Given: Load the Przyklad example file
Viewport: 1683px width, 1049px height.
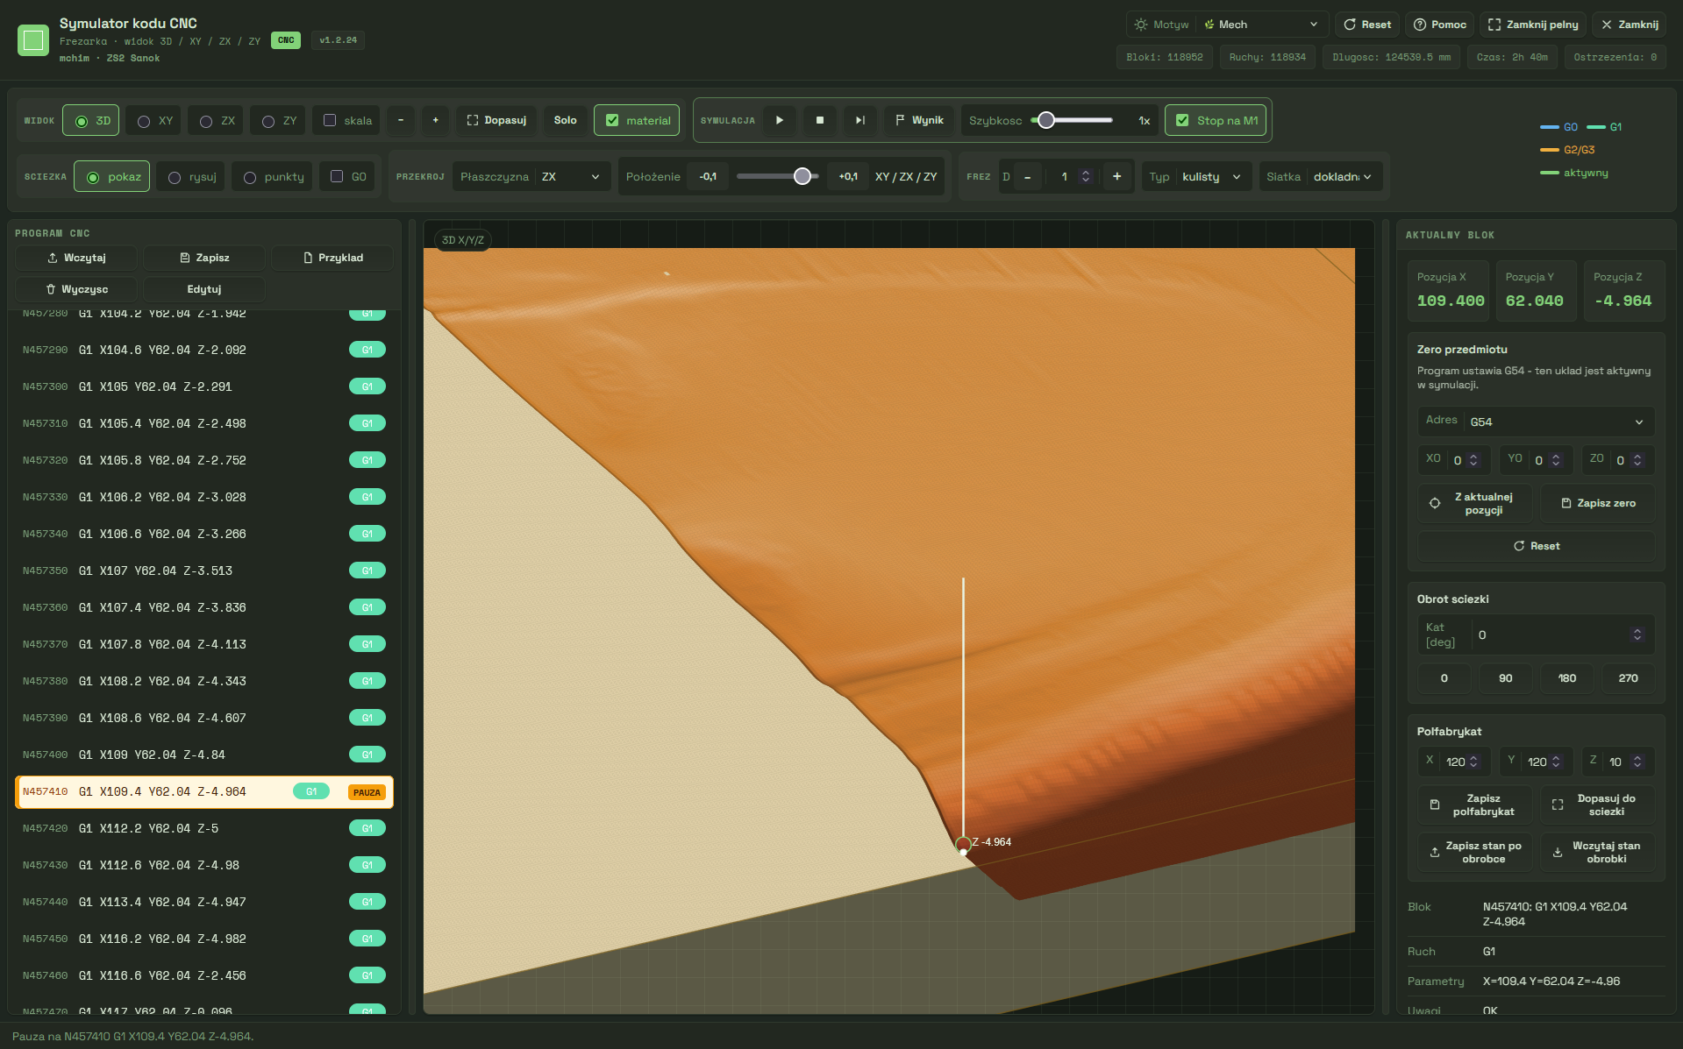Looking at the screenshot, I should click(x=332, y=258).
